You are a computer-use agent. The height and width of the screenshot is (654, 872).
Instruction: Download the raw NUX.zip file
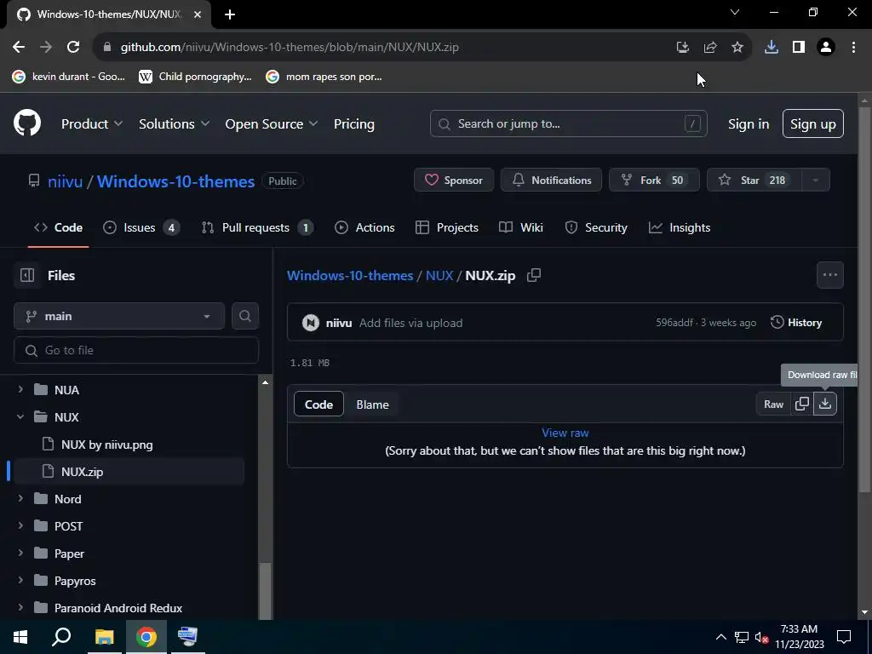[825, 404]
